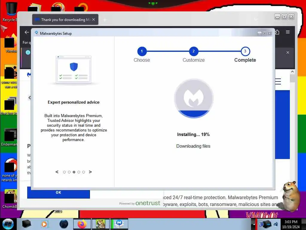
Task: Select the fourth carousel dot
Action: [x=79, y=172]
